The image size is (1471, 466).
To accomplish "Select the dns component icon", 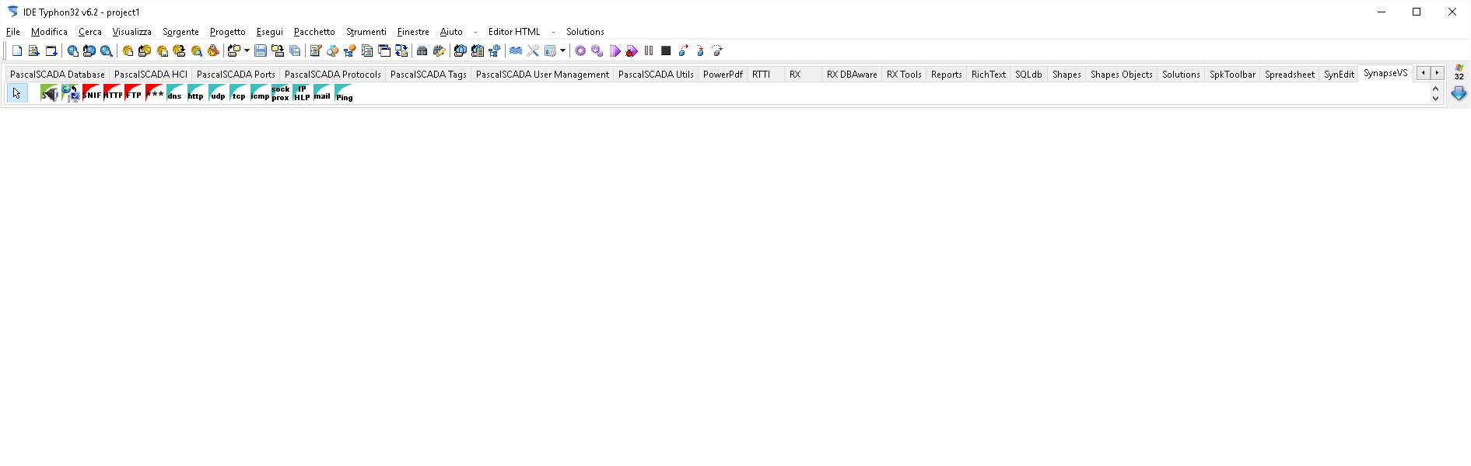I will point(175,93).
